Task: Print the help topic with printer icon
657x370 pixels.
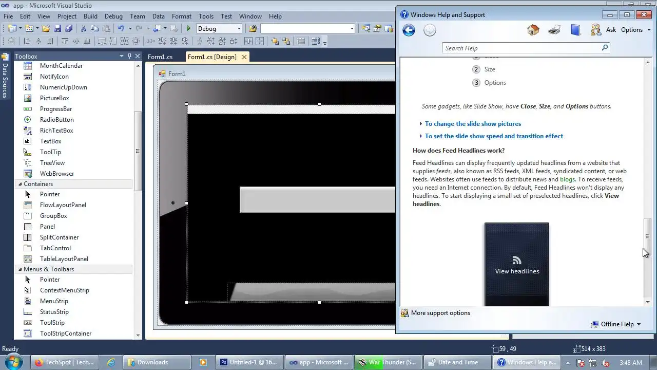Action: [554, 30]
